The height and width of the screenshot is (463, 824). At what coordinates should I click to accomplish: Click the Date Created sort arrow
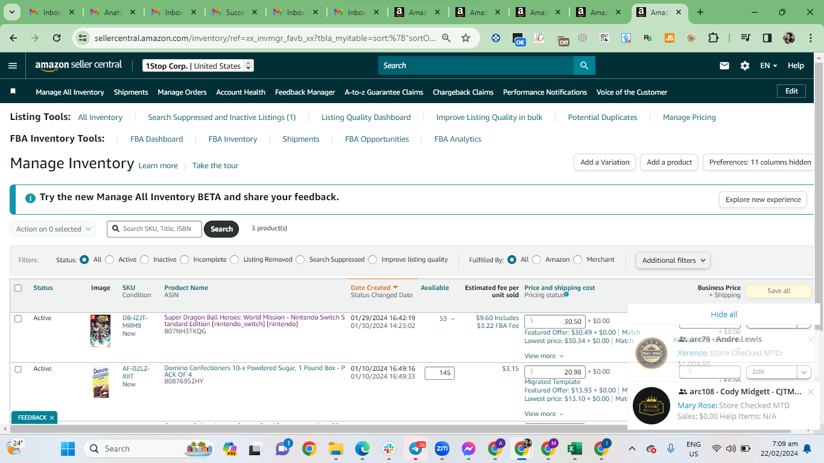coord(396,288)
